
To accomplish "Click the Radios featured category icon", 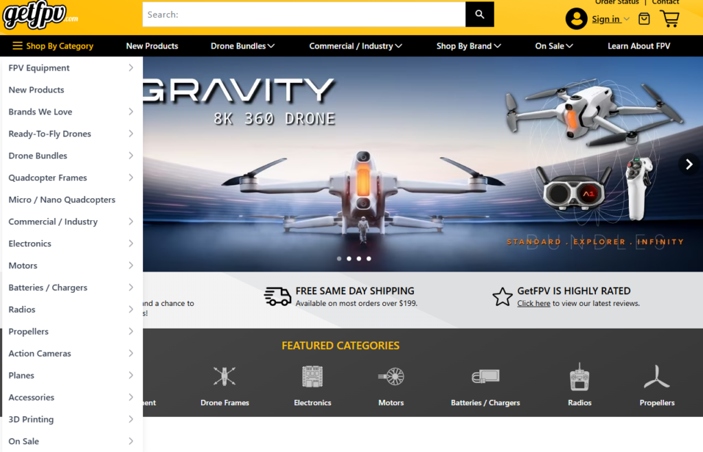I will pos(579,377).
